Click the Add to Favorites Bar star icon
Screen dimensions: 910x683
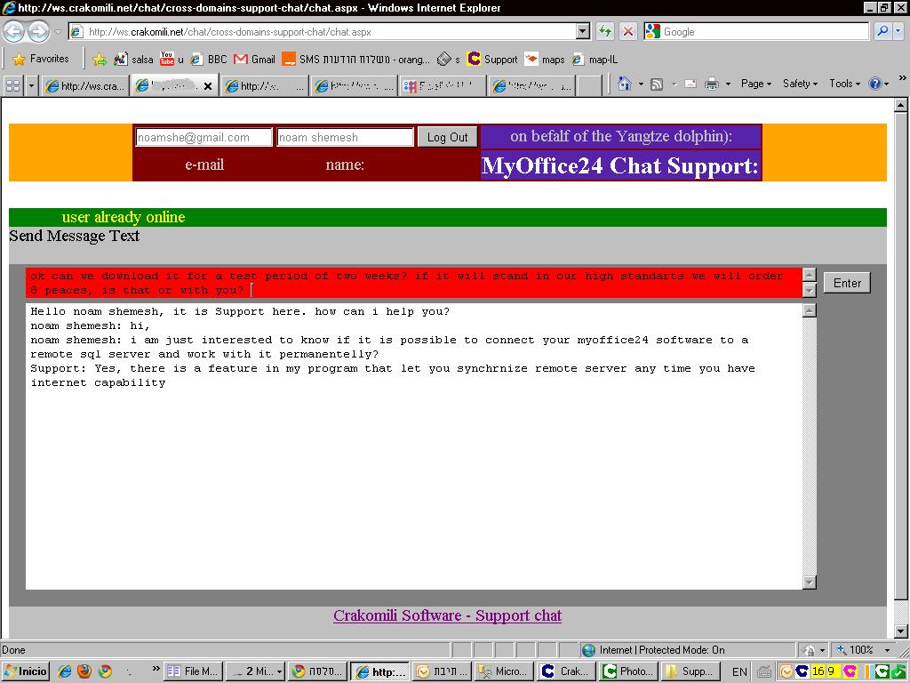click(x=100, y=59)
